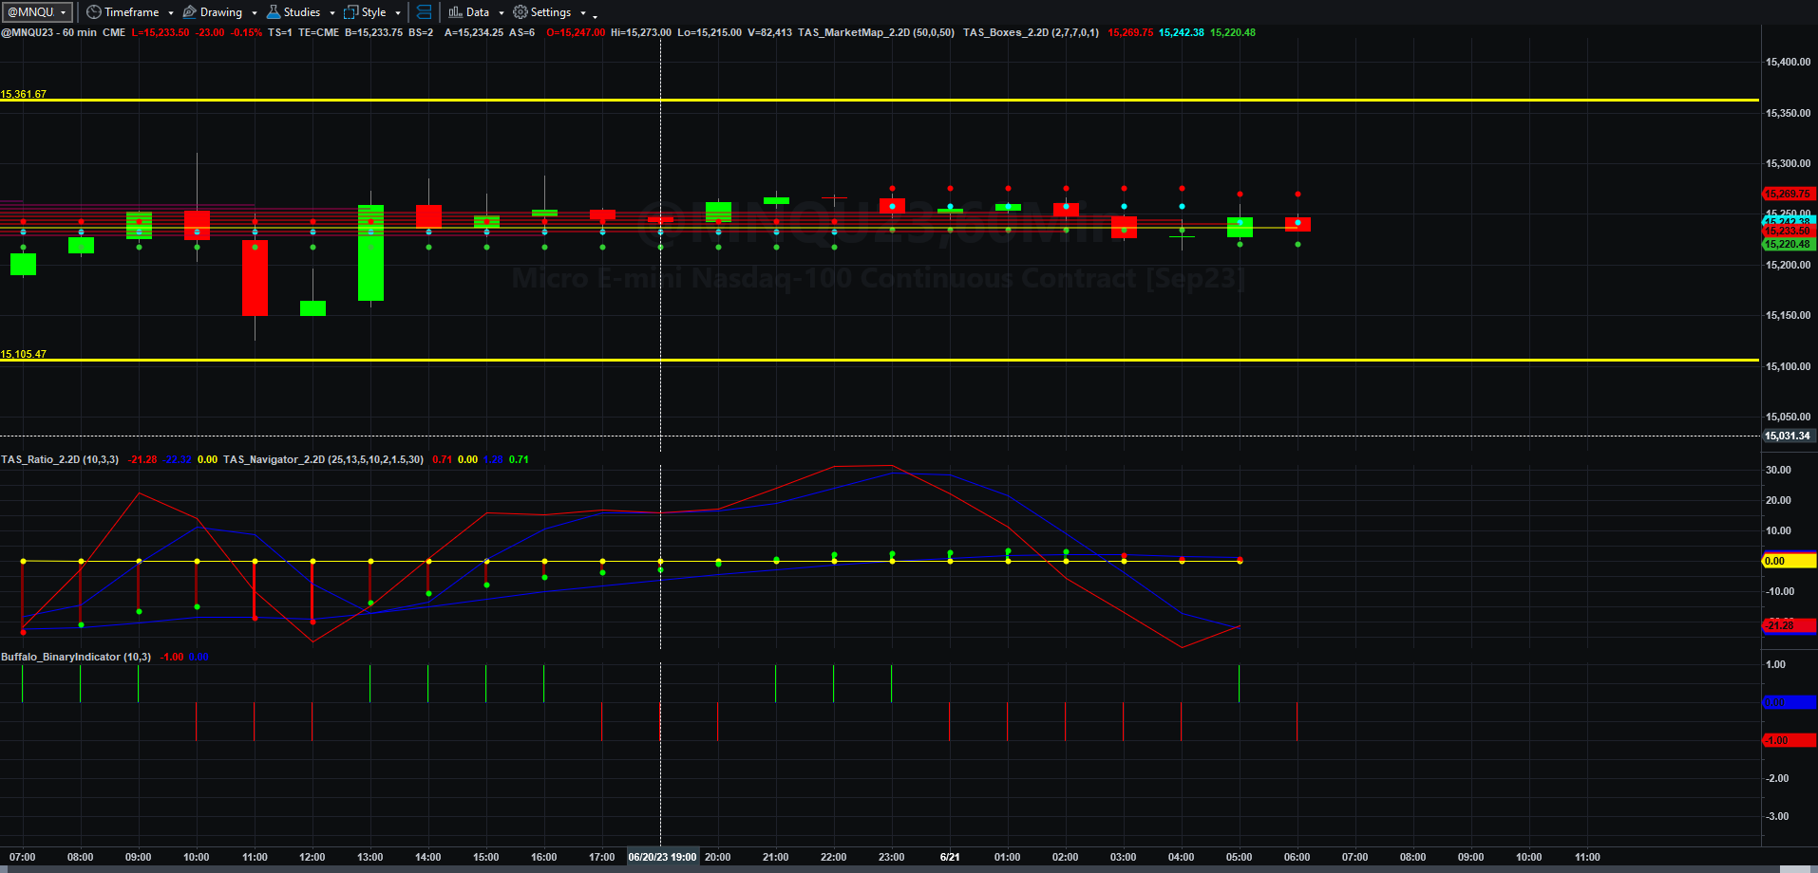
Task: Open the @MNQU symbol dropdown
Action: click(x=37, y=12)
